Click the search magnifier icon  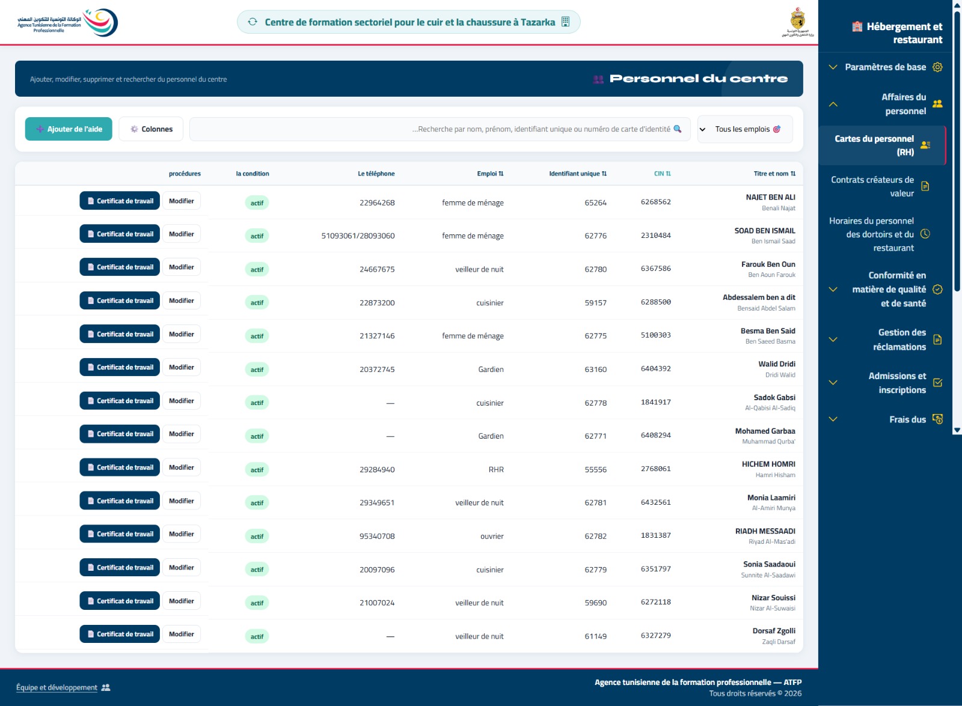tap(678, 129)
